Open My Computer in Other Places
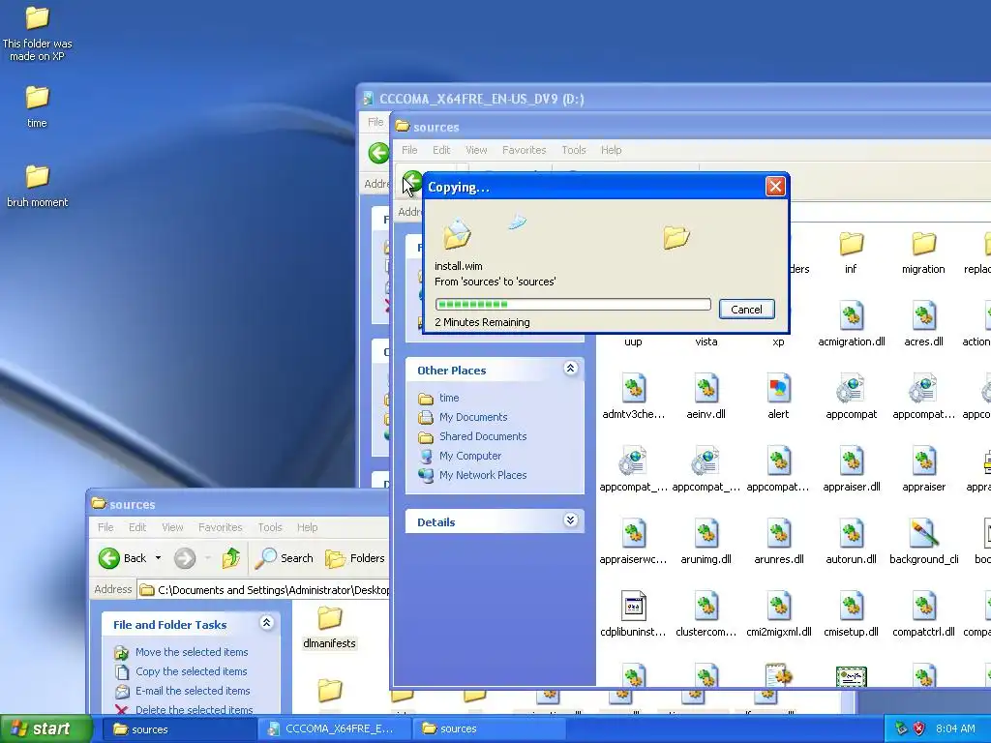This screenshot has height=743, width=991. [x=470, y=456]
